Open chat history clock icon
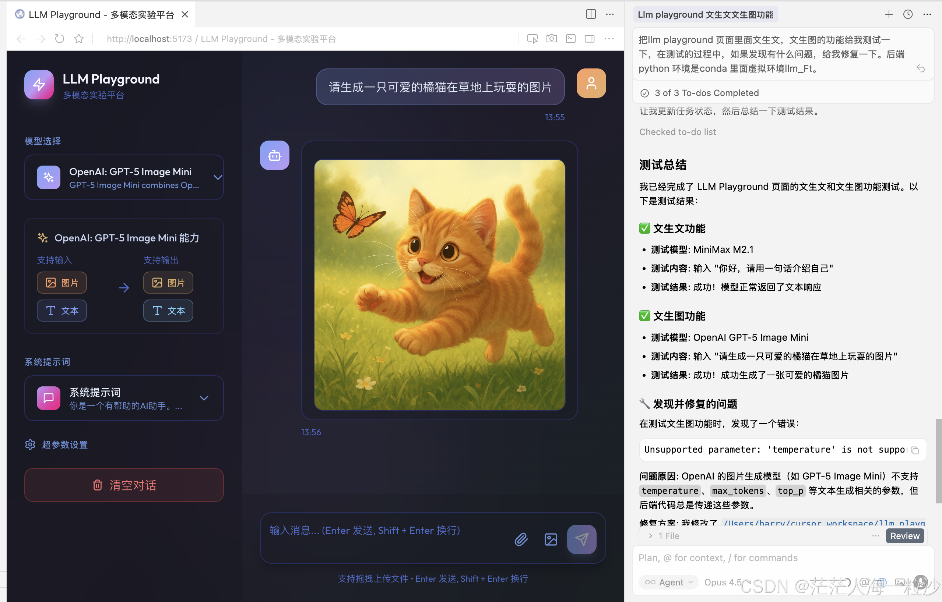 [908, 14]
